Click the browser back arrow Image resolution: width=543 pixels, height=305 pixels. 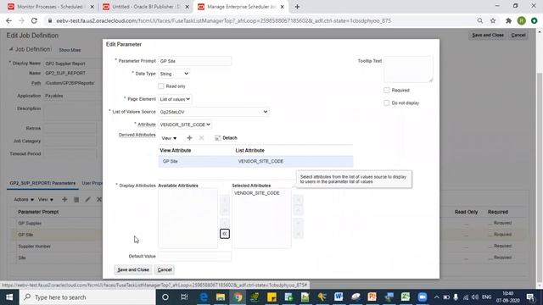(8, 20)
